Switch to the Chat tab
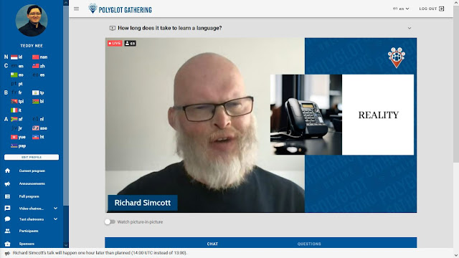The image size is (459, 258). [212, 244]
